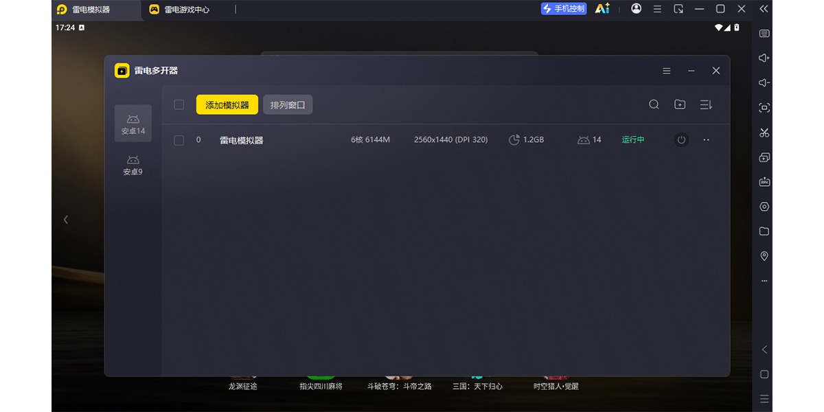Image resolution: width=824 pixels, height=412 pixels.
Task: Open the 指尖四川麻将 app in emulator
Action: click(x=321, y=383)
